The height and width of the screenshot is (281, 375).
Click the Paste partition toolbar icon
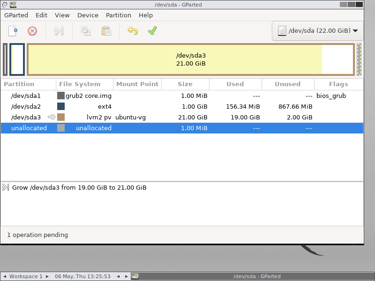pos(106,31)
